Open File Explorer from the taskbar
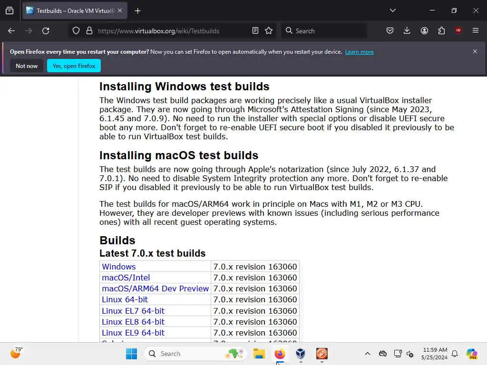This screenshot has height=365, width=487. (x=259, y=354)
